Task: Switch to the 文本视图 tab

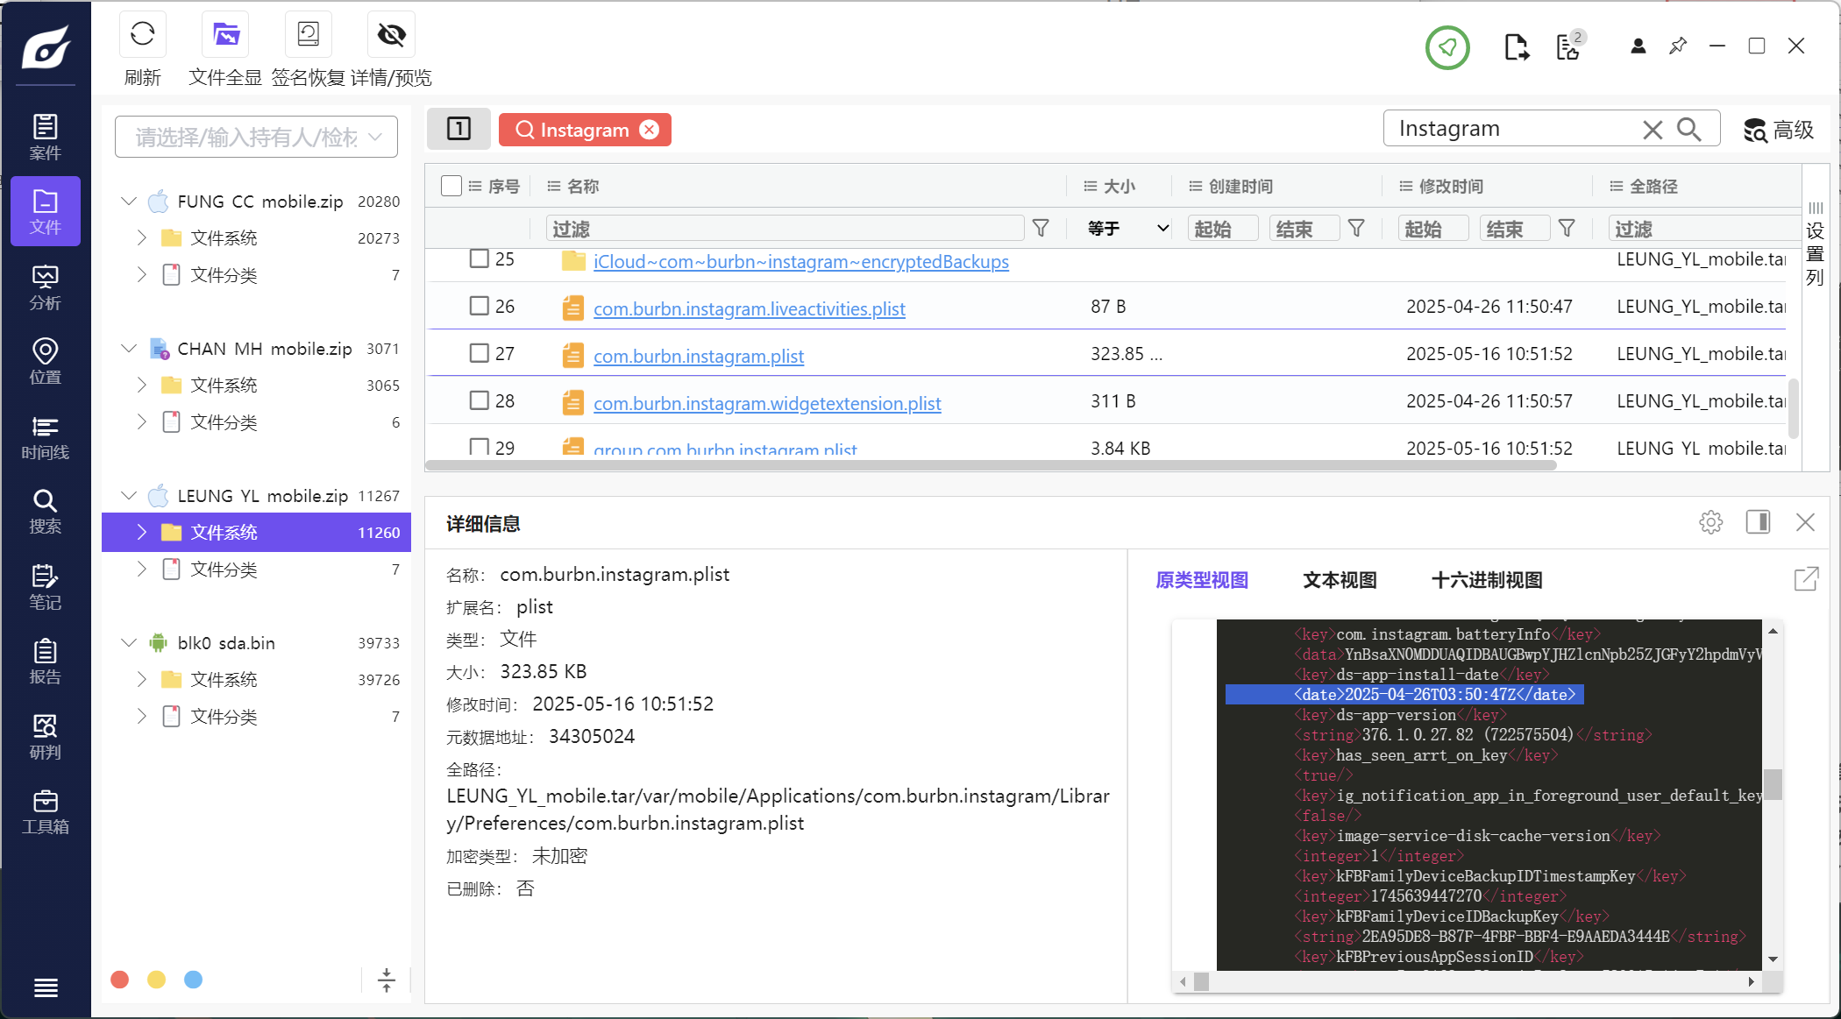Action: pos(1339,580)
